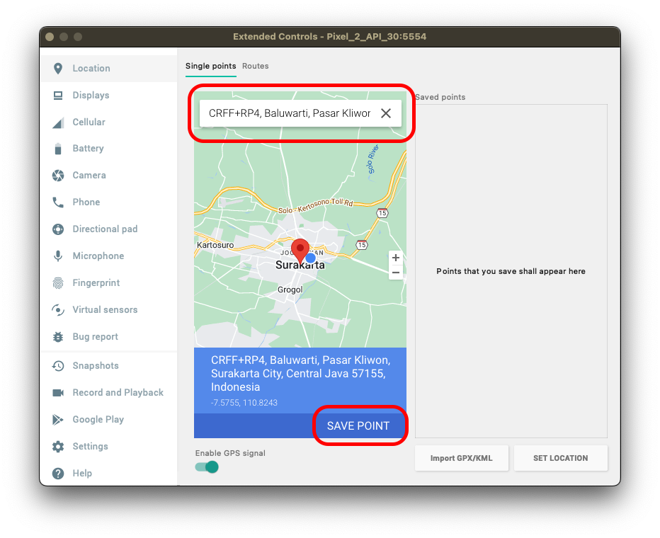This screenshot has width=660, height=538.
Task: Open the Directional pad icon
Action: (58, 229)
